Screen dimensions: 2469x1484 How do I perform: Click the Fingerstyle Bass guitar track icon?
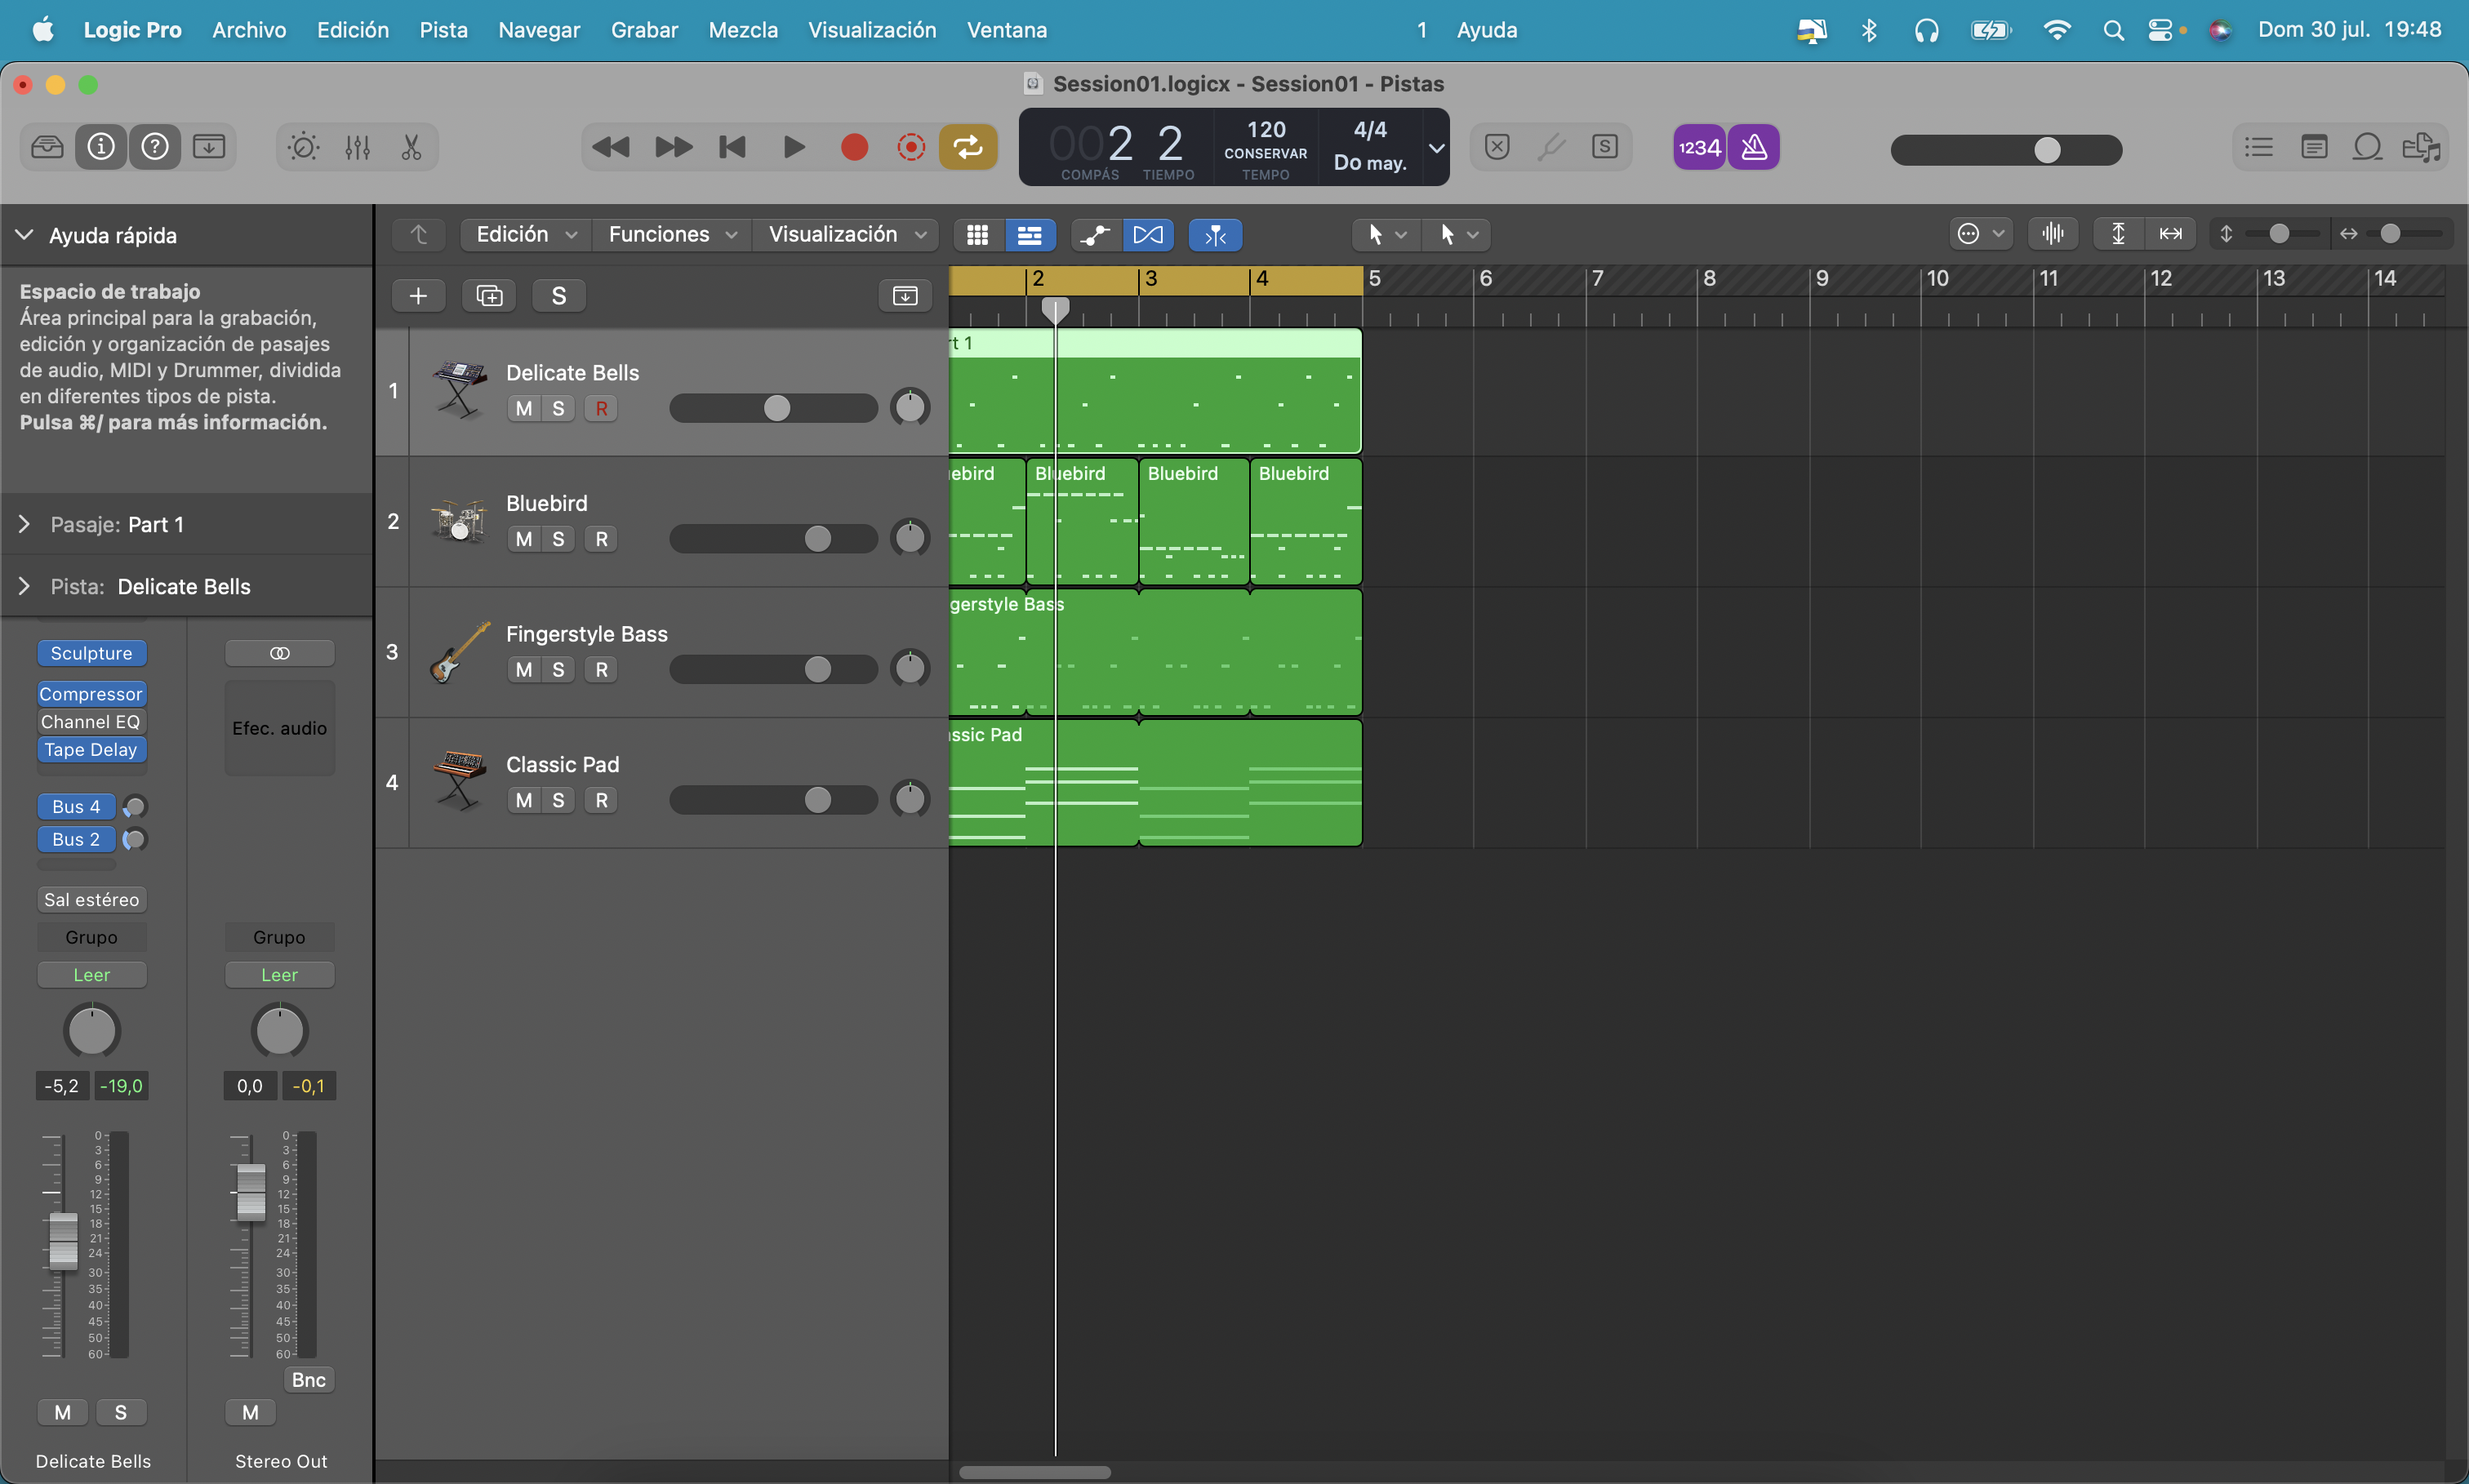pos(459,651)
